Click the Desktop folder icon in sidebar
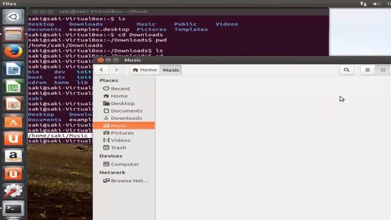The height and width of the screenshot is (220, 391). point(106,103)
